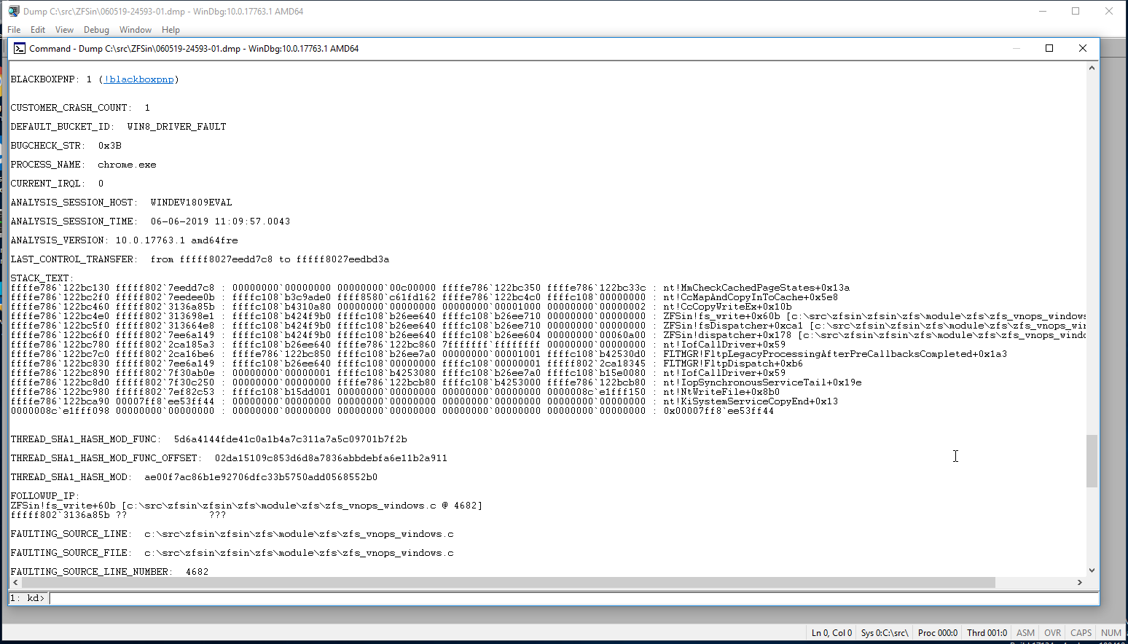
Task: Minimize the main WinDbg window
Action: click(x=1043, y=11)
